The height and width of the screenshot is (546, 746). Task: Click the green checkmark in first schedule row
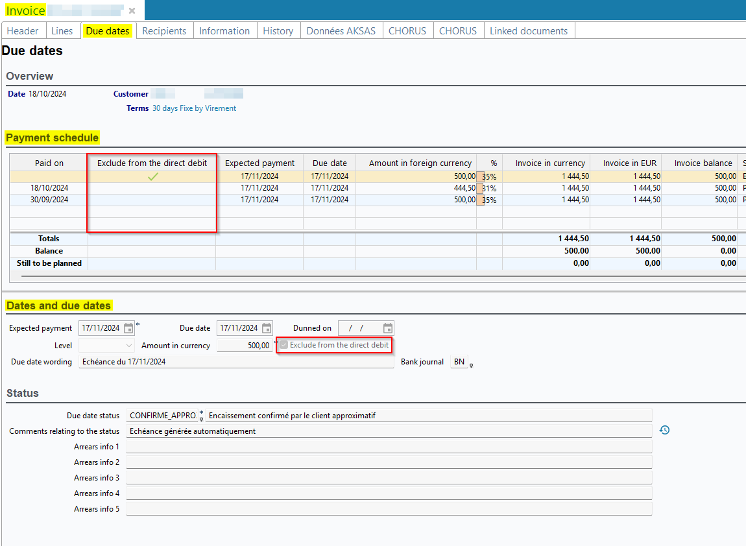point(152,176)
